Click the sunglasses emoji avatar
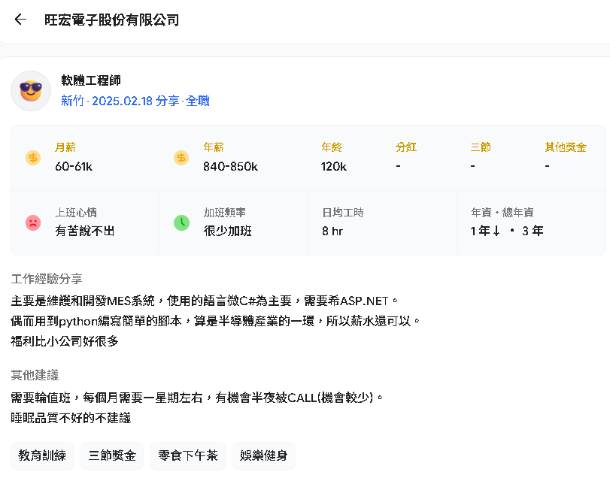 (x=31, y=91)
